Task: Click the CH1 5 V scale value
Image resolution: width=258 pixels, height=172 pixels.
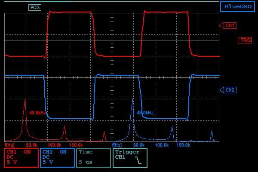Action: click(12, 162)
